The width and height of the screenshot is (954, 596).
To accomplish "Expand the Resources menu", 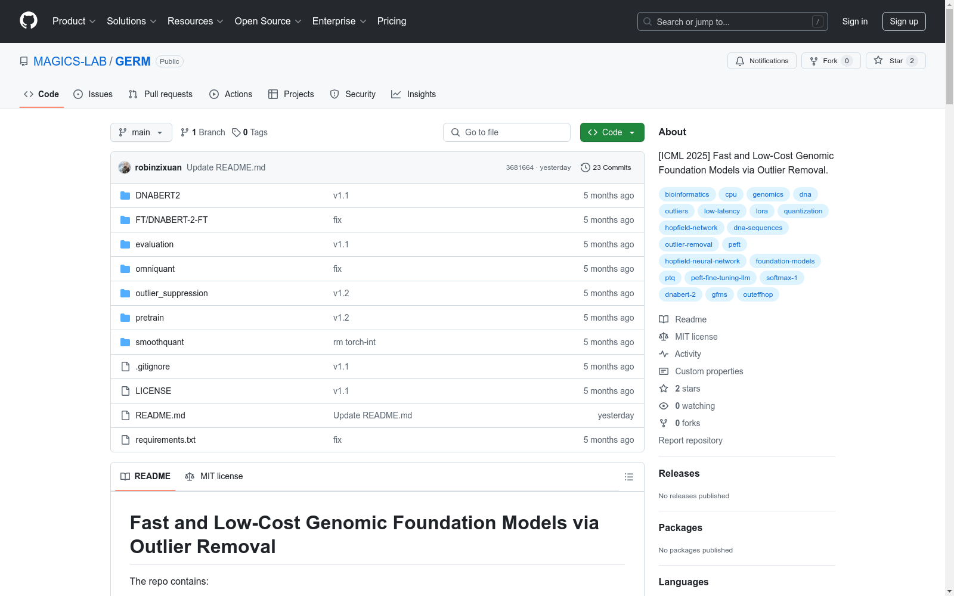I will (196, 21).
